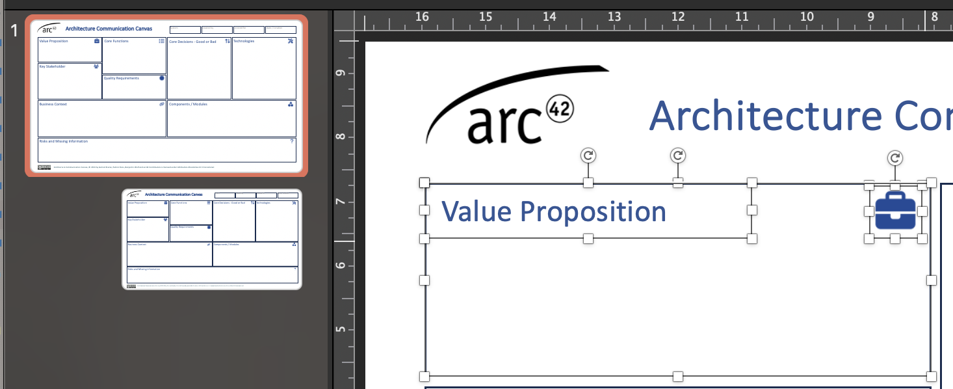The height and width of the screenshot is (389, 953).
Task: Click the 5 mark on the vertical ruler
Action: [x=342, y=330]
